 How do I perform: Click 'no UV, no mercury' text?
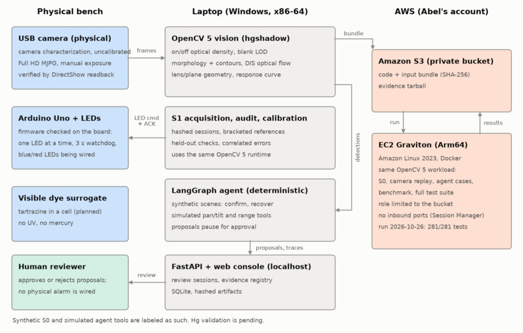45,223
